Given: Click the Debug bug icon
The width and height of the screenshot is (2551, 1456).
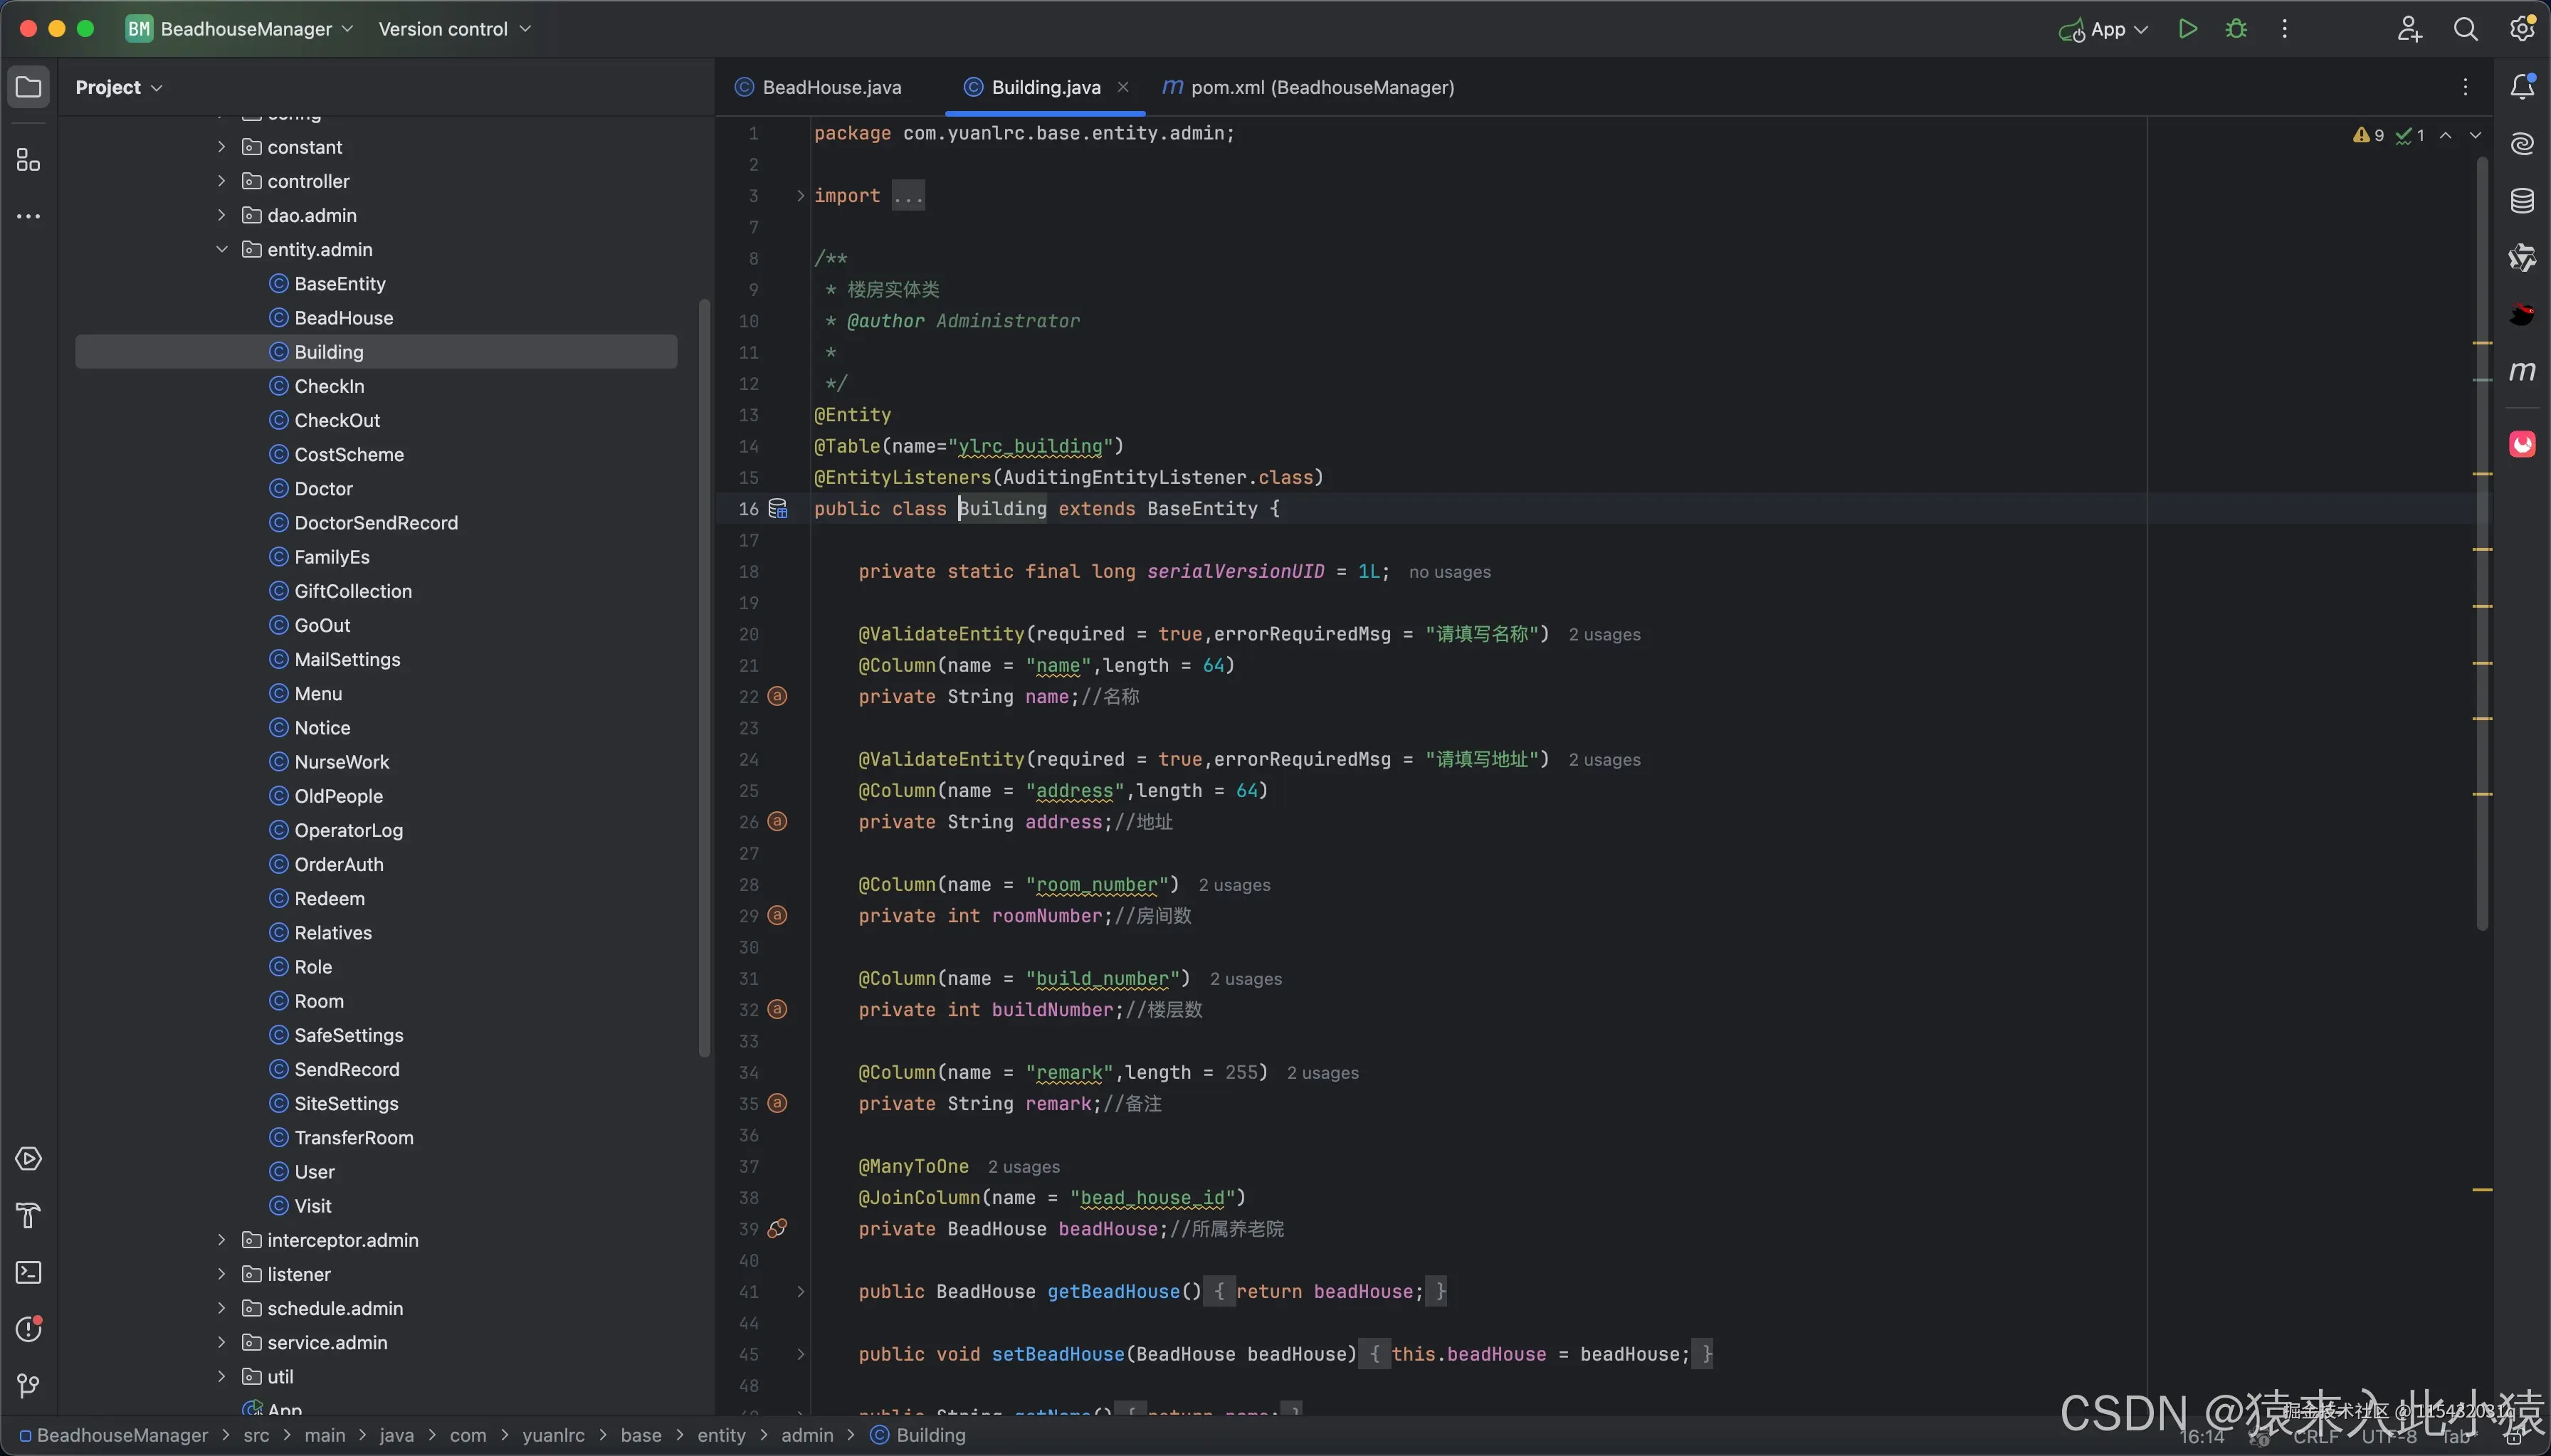Looking at the screenshot, I should (x=2236, y=29).
